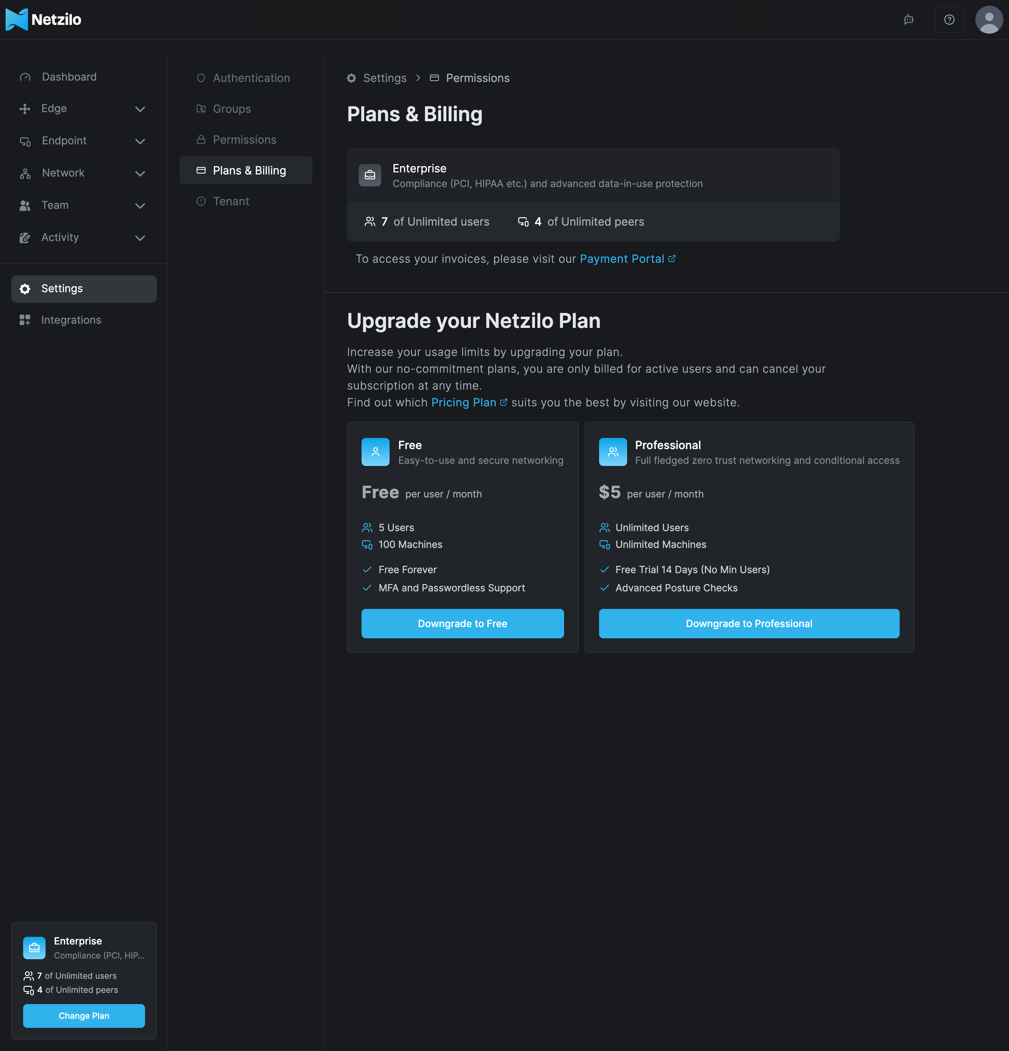
Task: Open the announcements bot icon in header
Action: click(908, 20)
